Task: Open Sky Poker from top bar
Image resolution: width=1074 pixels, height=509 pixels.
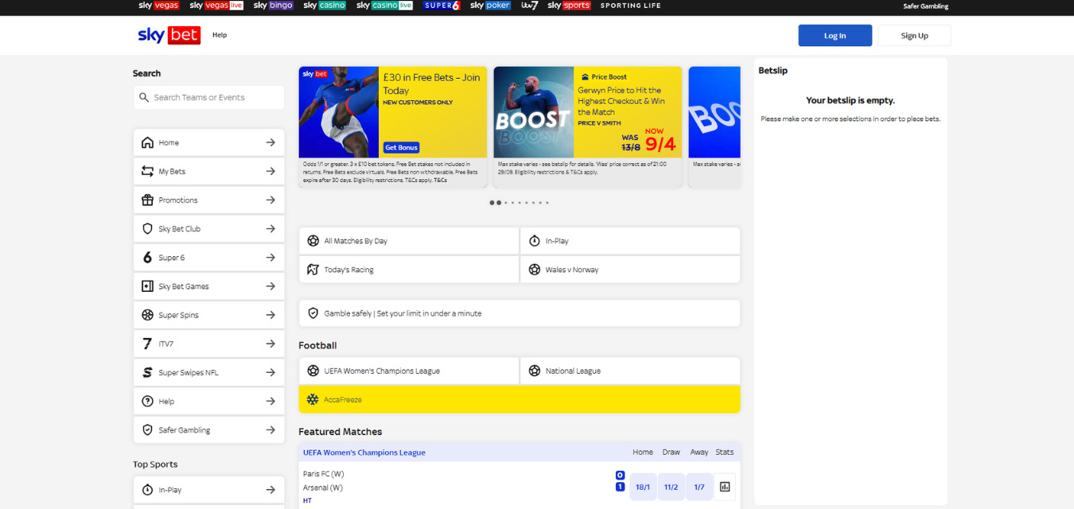Action: (490, 6)
